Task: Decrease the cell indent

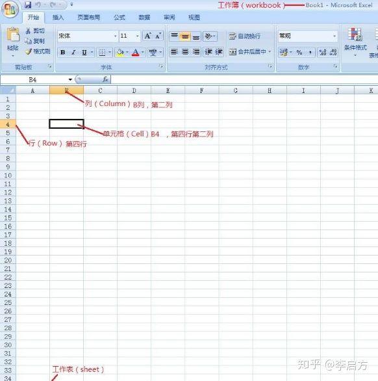Action: pyautogui.click(x=208, y=52)
